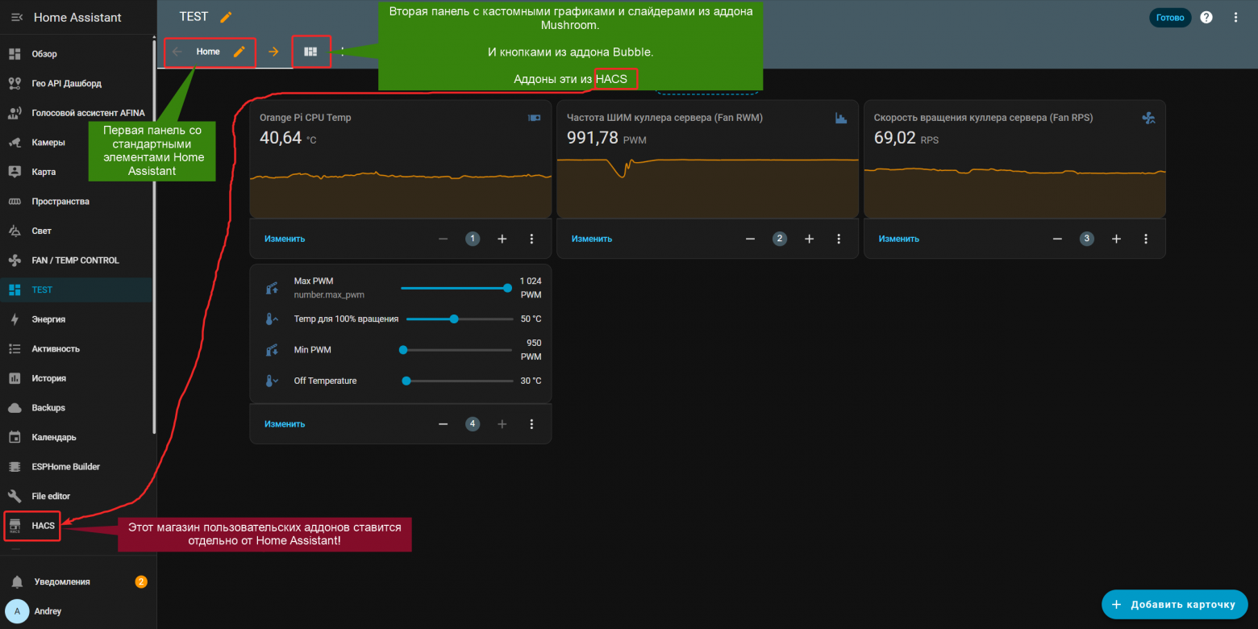
Task: Click the fan icon on the Fan RPS card
Action: [x=1148, y=118]
